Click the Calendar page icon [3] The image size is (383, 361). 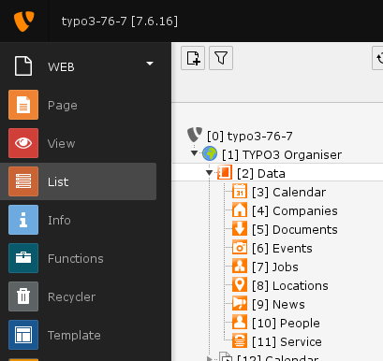tap(240, 192)
